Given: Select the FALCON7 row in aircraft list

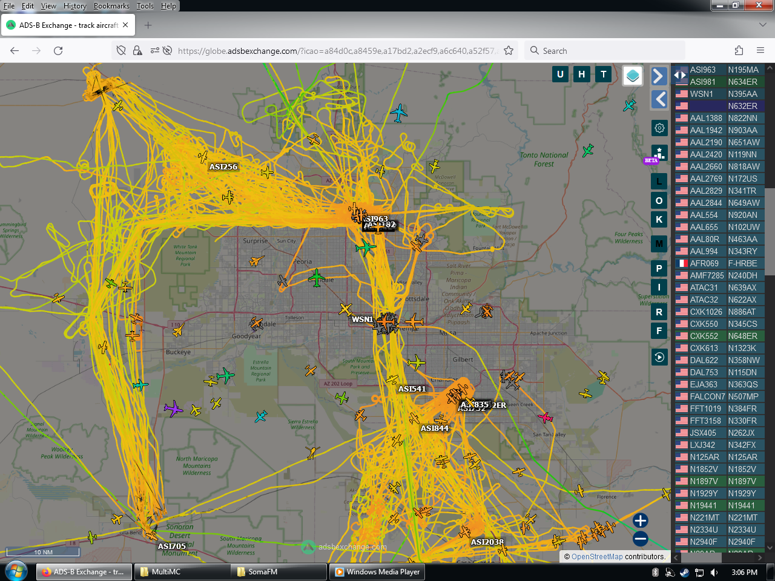Looking at the screenshot, I should pyautogui.click(x=719, y=396).
